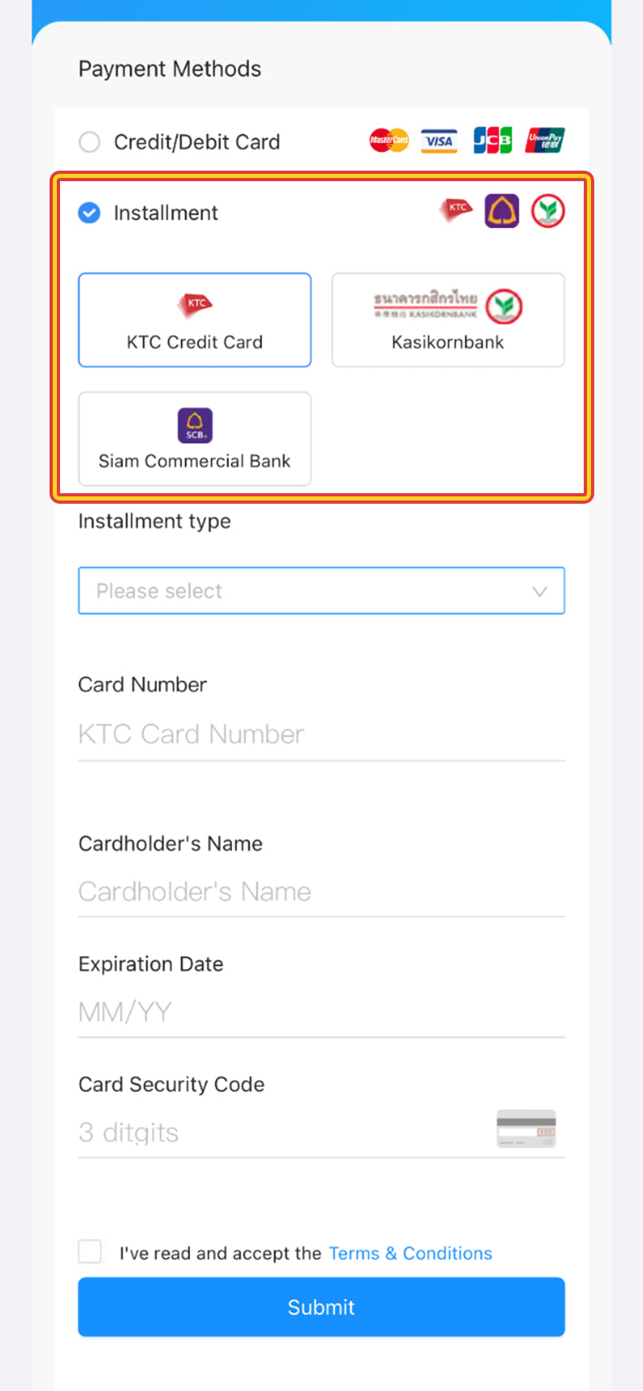Select the Installment radio button
The height and width of the screenshot is (1391, 643).
click(89, 213)
